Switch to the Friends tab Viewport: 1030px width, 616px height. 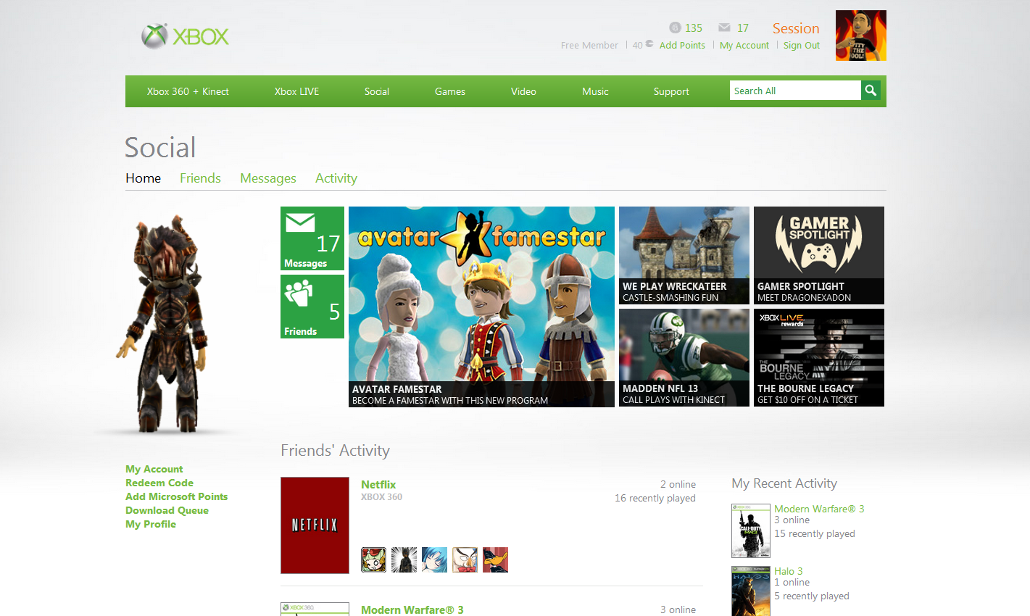(200, 178)
